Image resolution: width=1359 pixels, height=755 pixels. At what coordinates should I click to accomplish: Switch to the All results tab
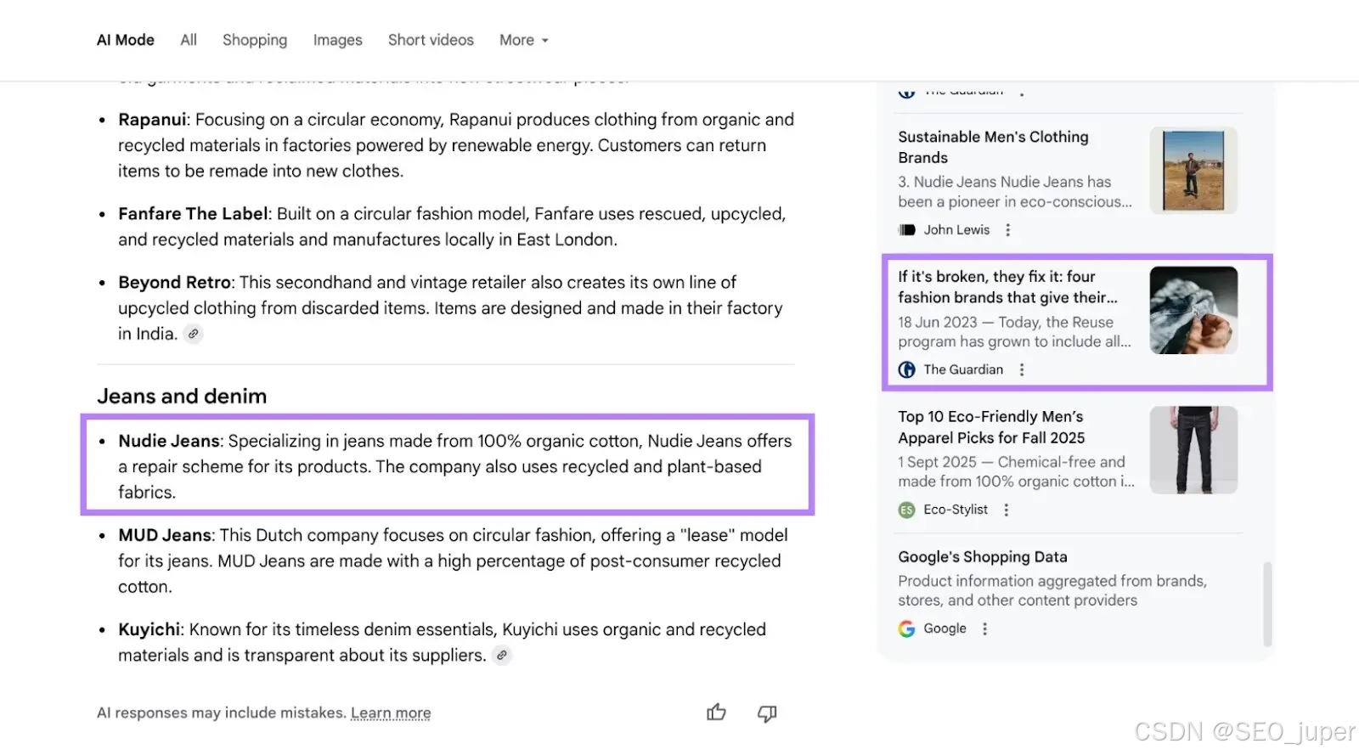[189, 40]
